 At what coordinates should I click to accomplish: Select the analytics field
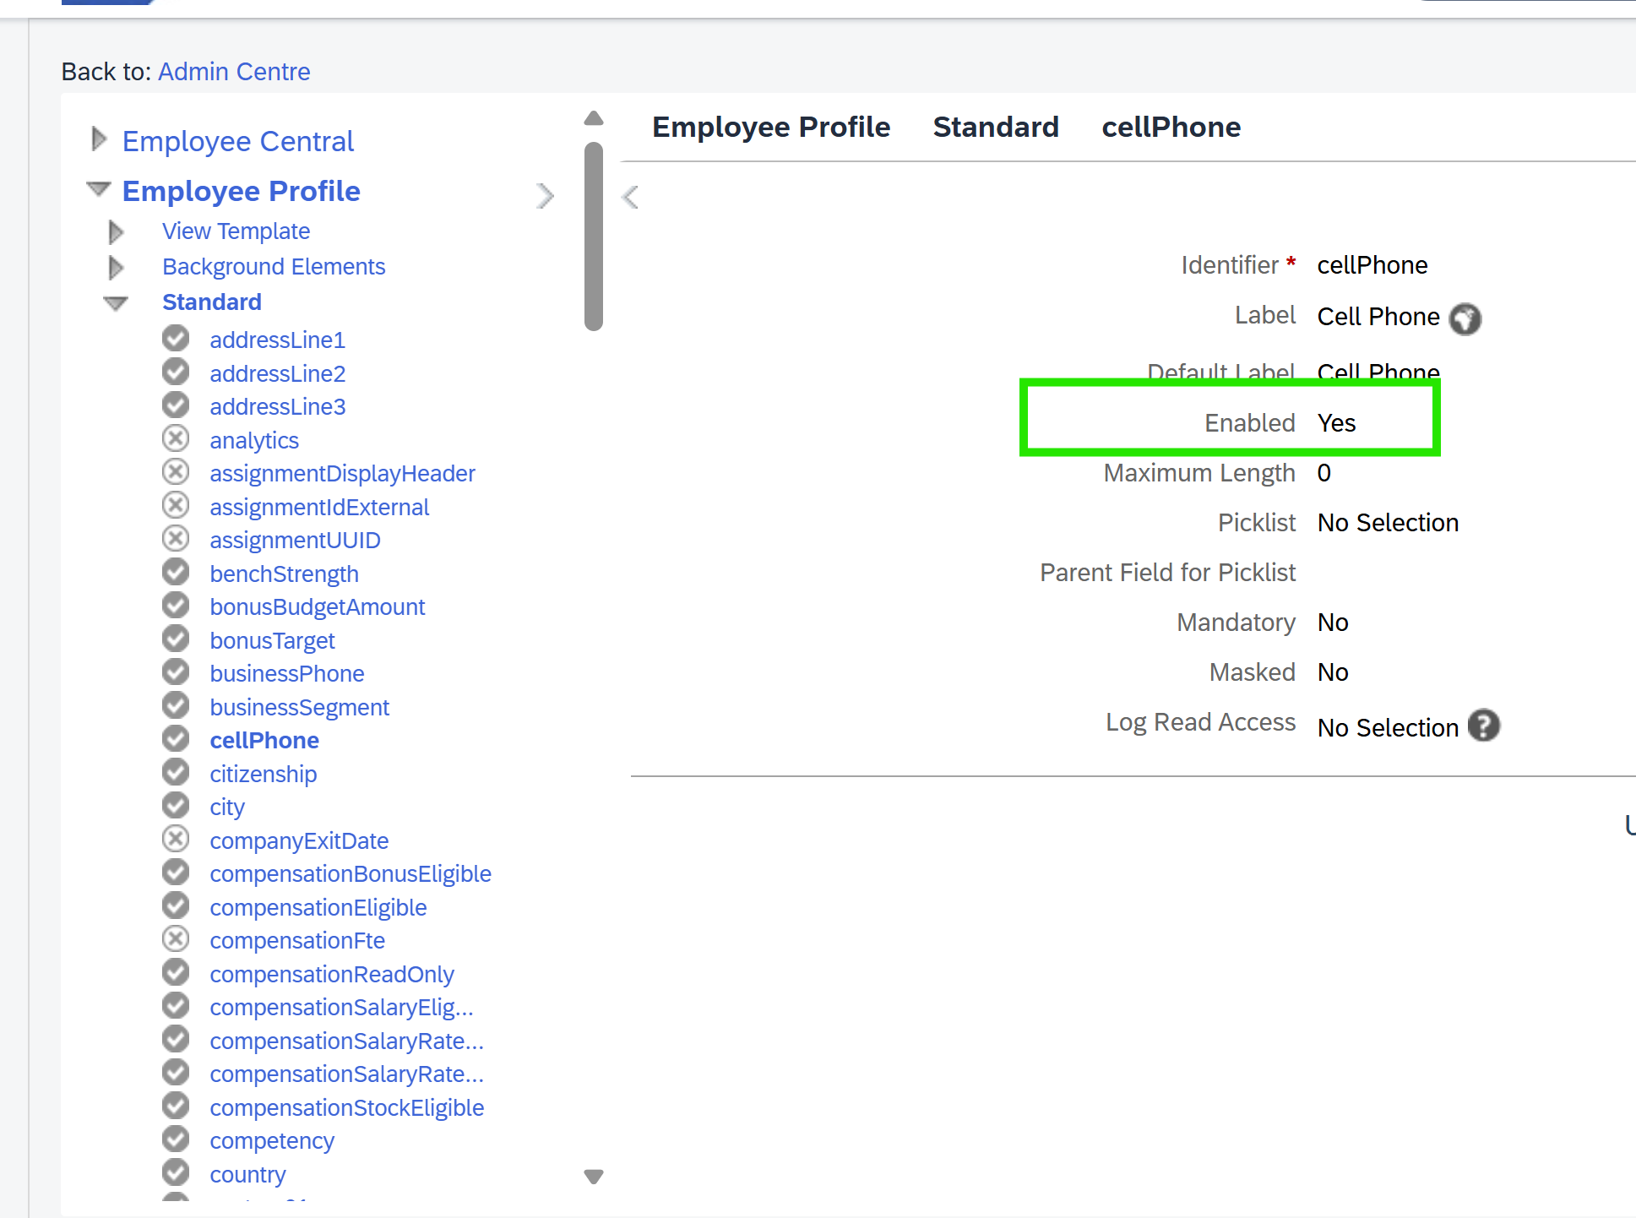point(254,440)
